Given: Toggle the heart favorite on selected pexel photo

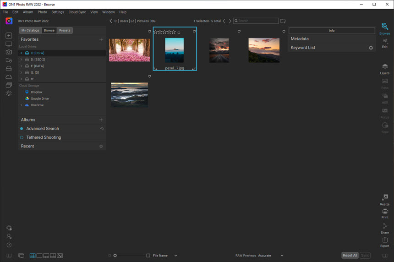Looking at the screenshot, I should (x=194, y=32).
